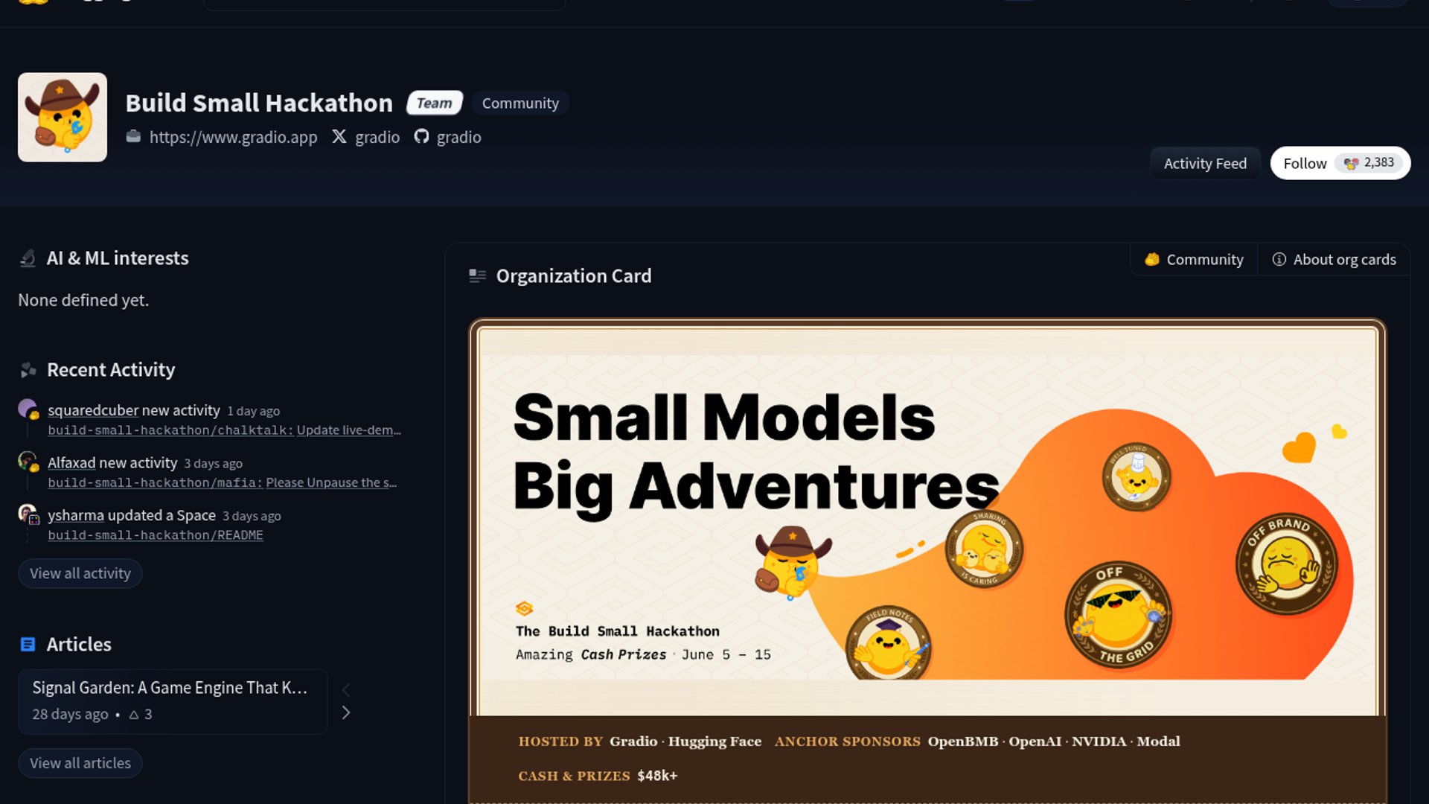Click the Anchor Sponsors list text
This screenshot has width=1429, height=804.
[977, 741]
